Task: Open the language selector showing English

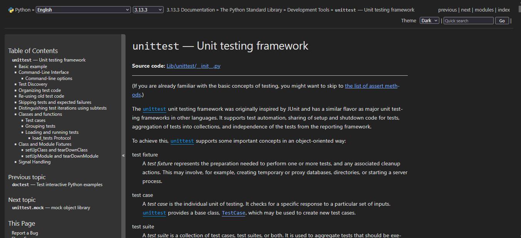Action: (83, 10)
